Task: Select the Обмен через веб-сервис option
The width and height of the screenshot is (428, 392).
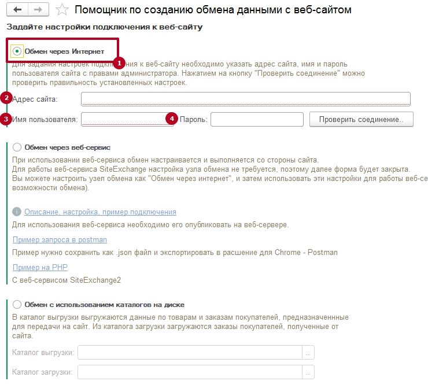Action: click(x=17, y=147)
